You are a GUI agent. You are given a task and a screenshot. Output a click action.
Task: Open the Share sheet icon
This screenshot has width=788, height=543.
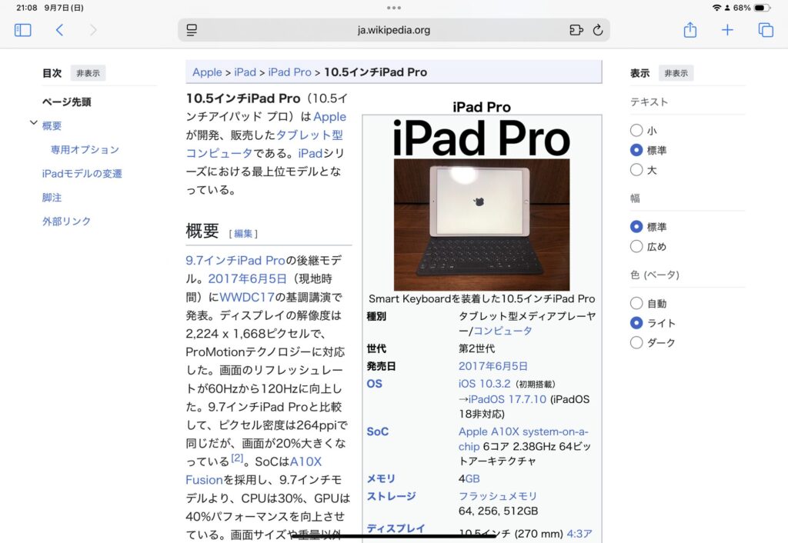click(x=690, y=30)
